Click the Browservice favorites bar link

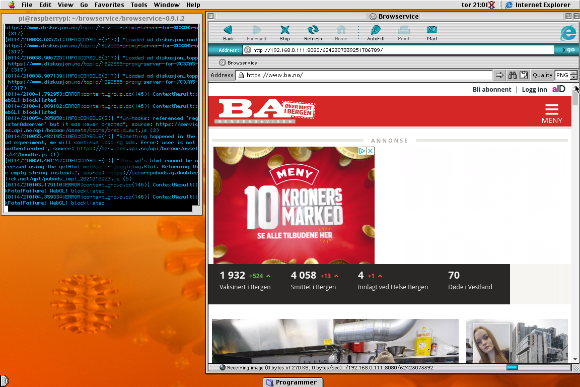point(238,62)
